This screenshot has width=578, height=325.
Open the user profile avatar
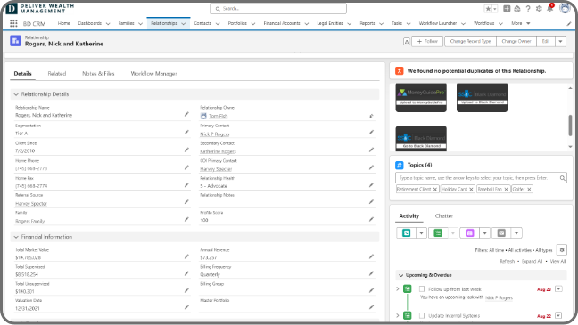tap(565, 8)
